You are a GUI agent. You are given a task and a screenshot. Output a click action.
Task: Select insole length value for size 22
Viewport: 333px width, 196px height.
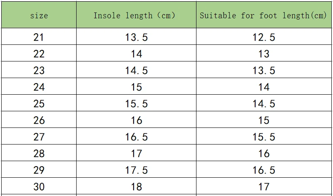click(136, 54)
